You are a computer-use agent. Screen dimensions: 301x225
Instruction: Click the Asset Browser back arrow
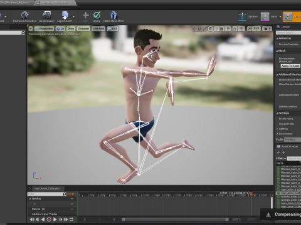pyautogui.click(x=278, y=152)
